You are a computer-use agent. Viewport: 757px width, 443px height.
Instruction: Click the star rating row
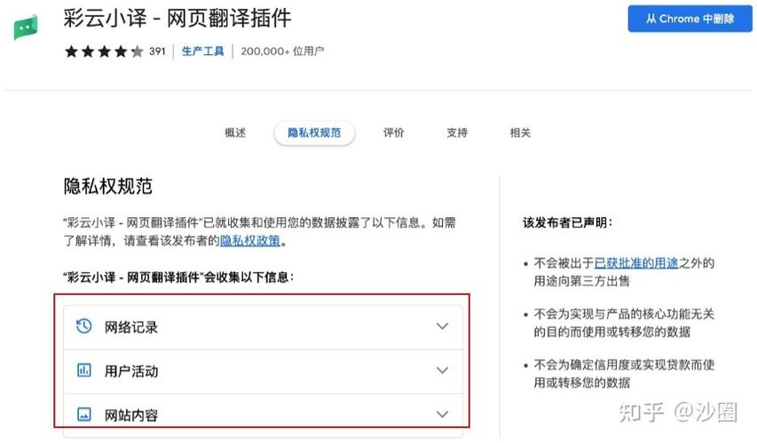(x=105, y=51)
